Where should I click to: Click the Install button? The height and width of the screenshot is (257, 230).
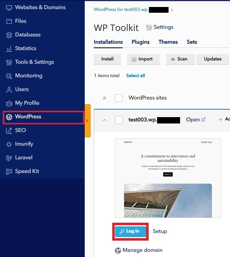click(107, 59)
